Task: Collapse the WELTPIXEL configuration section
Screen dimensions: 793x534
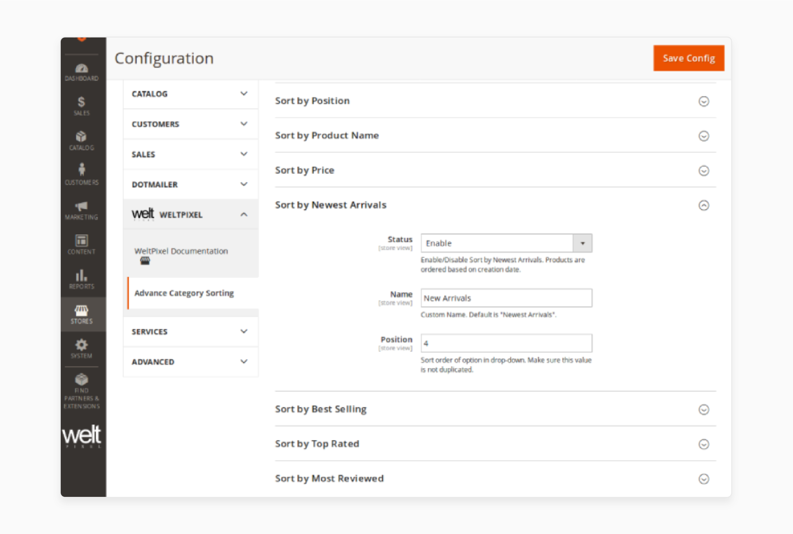Action: pos(191,215)
